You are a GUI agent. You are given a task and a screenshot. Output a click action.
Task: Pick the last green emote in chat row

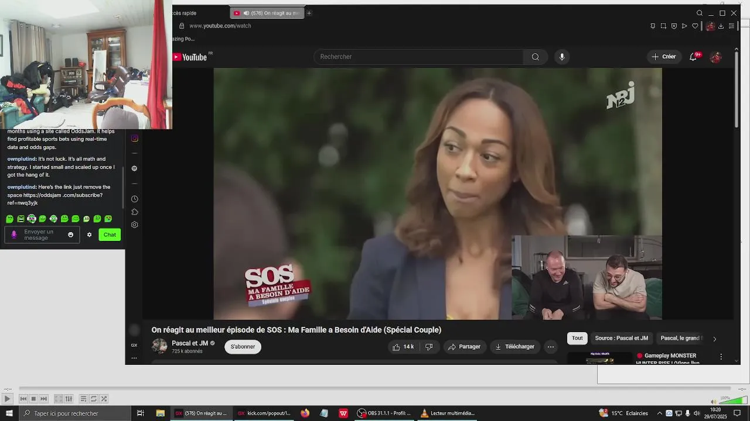click(108, 219)
